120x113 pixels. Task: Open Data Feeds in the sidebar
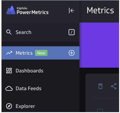pos(40,88)
